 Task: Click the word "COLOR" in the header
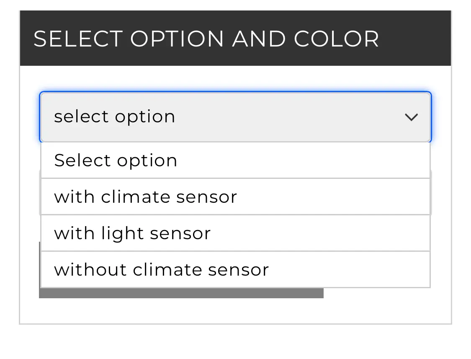pyautogui.click(x=336, y=39)
